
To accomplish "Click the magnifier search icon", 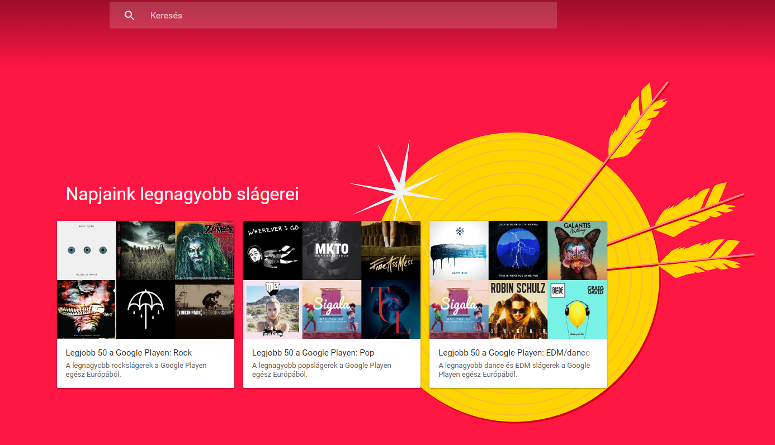I will pyautogui.click(x=129, y=16).
